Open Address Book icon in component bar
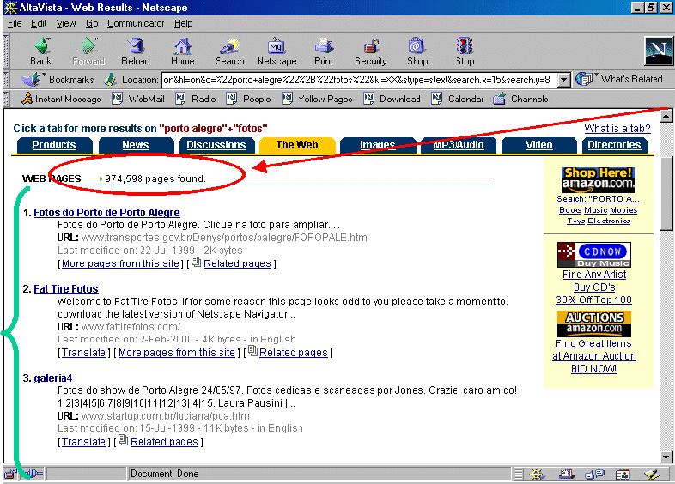The height and width of the screenshot is (484, 675). pos(623,474)
